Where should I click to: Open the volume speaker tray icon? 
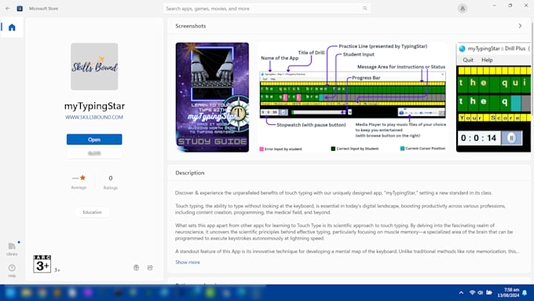[480, 292]
